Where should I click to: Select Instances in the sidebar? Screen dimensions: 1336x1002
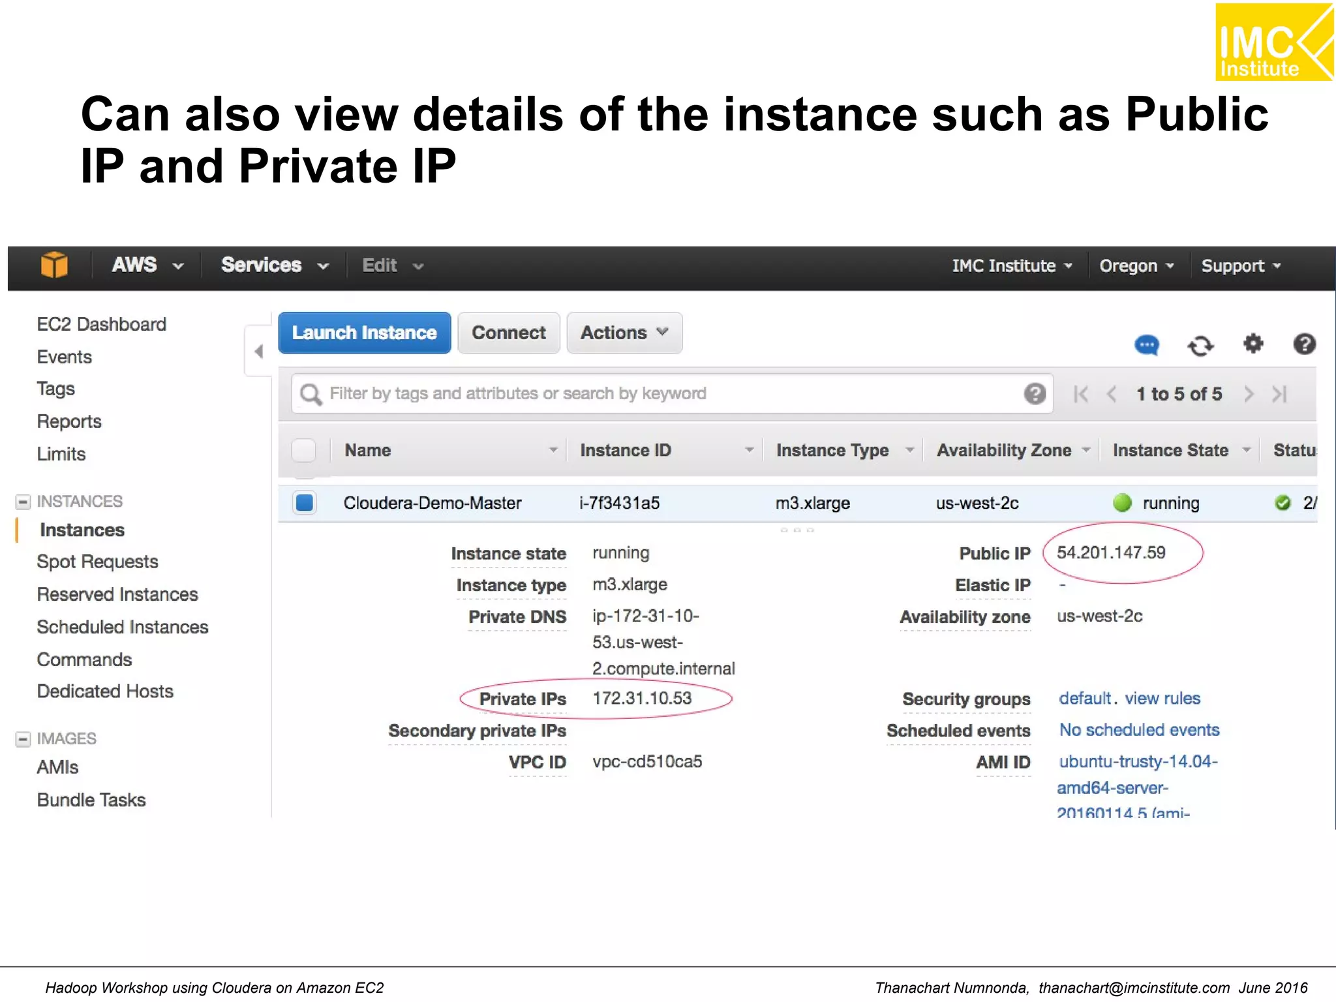(82, 530)
